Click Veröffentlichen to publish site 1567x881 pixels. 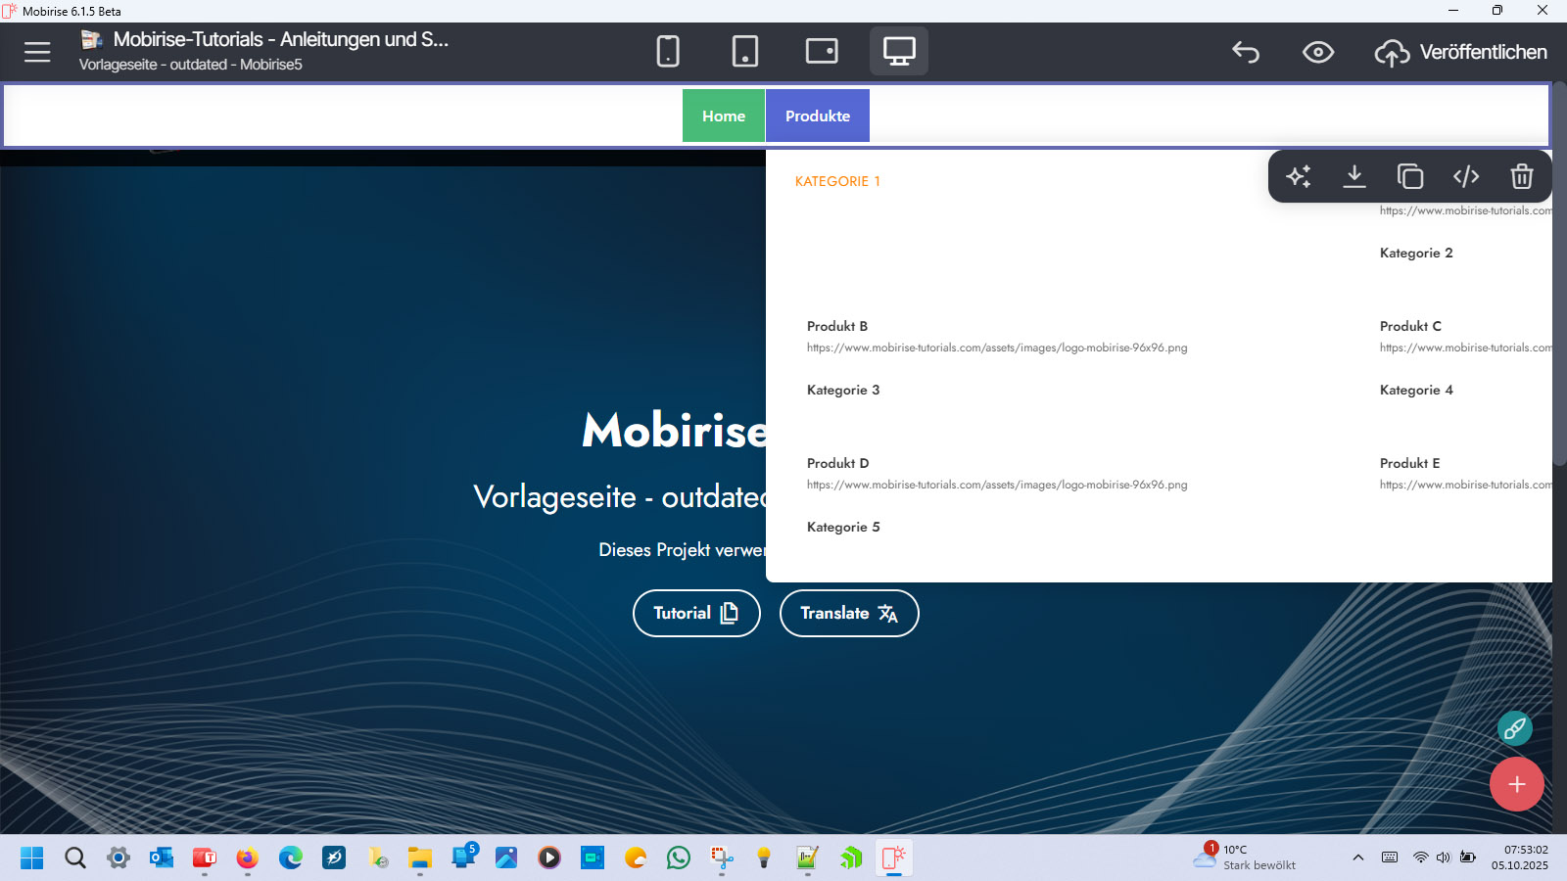point(1461,52)
